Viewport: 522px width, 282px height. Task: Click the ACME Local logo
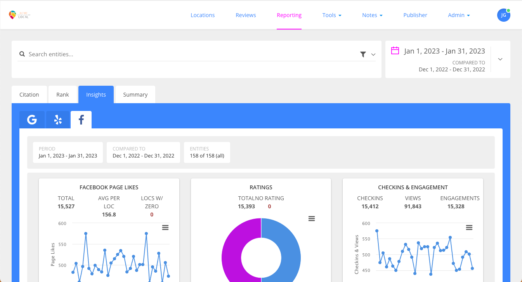click(x=19, y=15)
